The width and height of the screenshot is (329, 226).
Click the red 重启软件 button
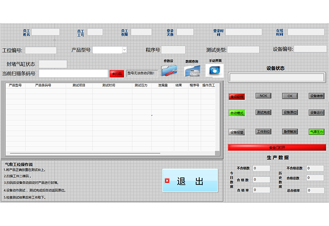click(237, 97)
